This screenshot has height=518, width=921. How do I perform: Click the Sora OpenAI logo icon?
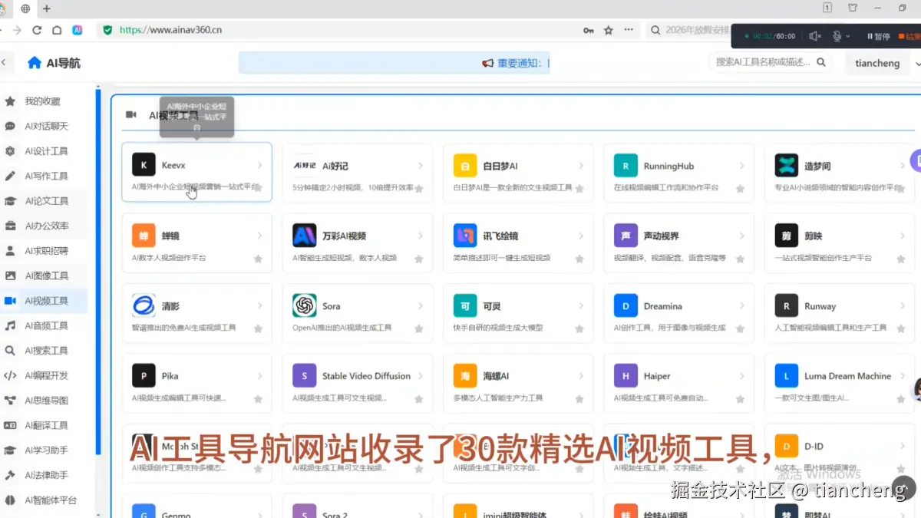tap(305, 305)
